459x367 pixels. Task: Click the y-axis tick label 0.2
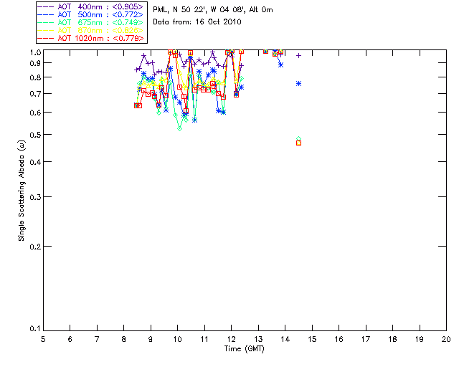tap(33, 247)
